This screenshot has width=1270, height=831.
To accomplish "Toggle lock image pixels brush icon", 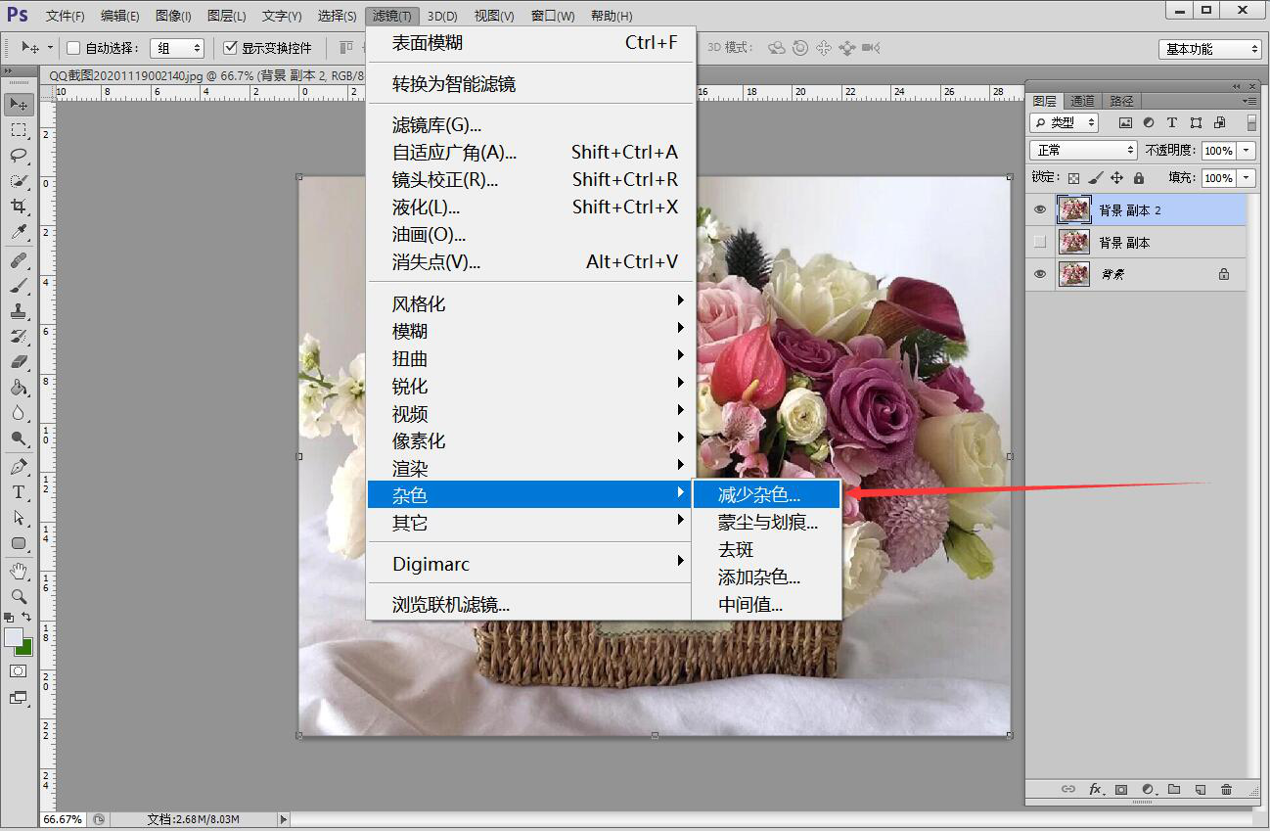I will click(x=1095, y=178).
